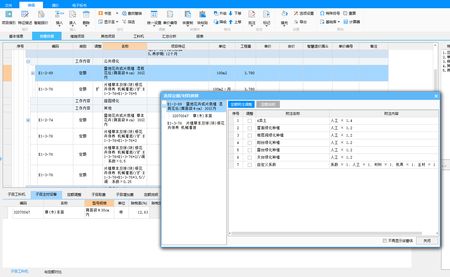This screenshot has height=277, width=450.
Task: Select 型号规格 cell 育苗袋φ30cm内
Action: click(x=99, y=212)
